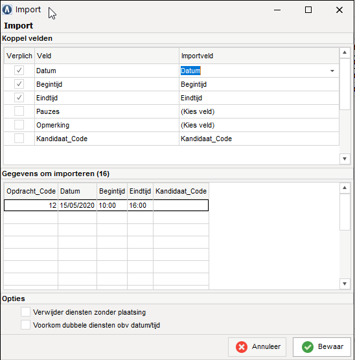Image resolution: width=355 pixels, height=360 pixels.
Task: Click down arrow of Gegevens grid scrollbar
Action: click(345, 284)
